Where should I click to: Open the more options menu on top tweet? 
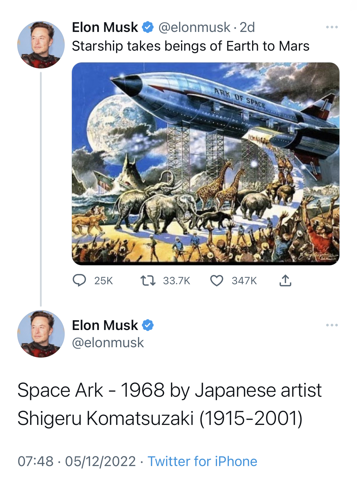332,26
